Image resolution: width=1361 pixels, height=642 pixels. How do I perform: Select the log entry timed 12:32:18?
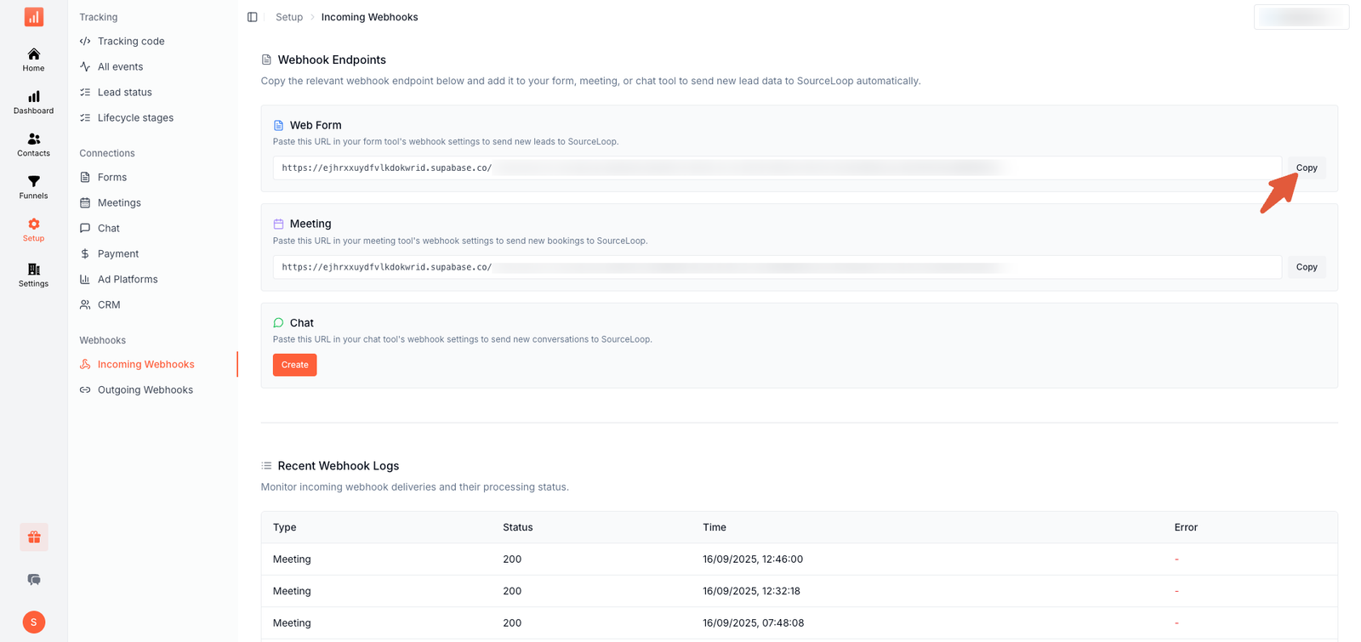tap(800, 591)
